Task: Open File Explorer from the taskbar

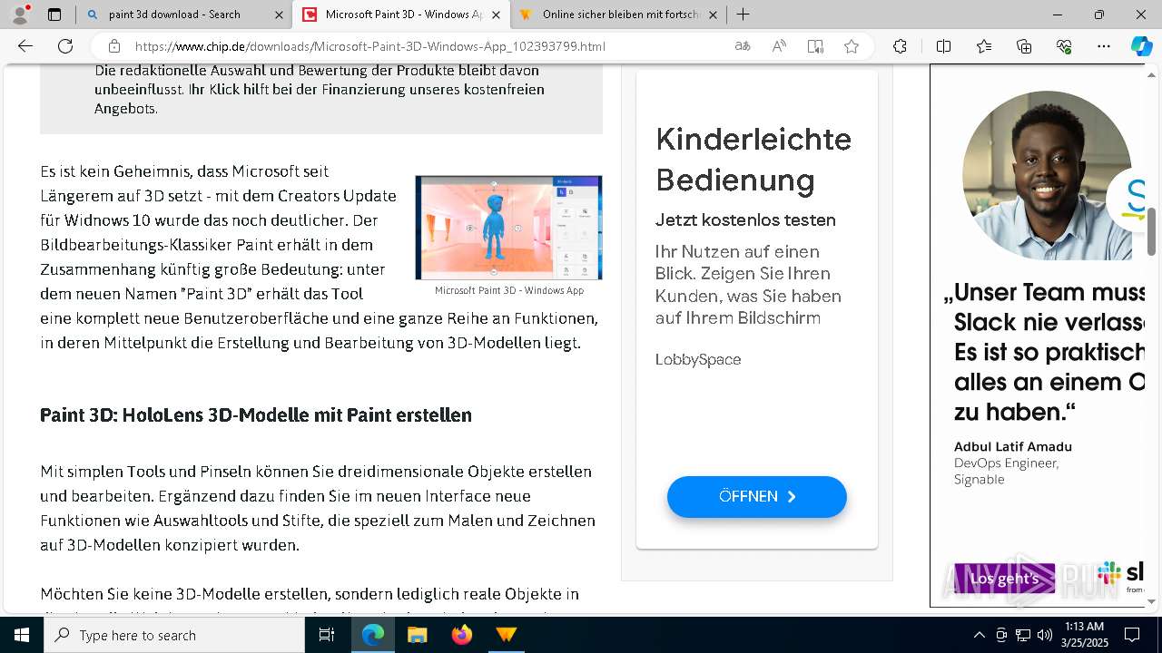Action: [417, 635]
